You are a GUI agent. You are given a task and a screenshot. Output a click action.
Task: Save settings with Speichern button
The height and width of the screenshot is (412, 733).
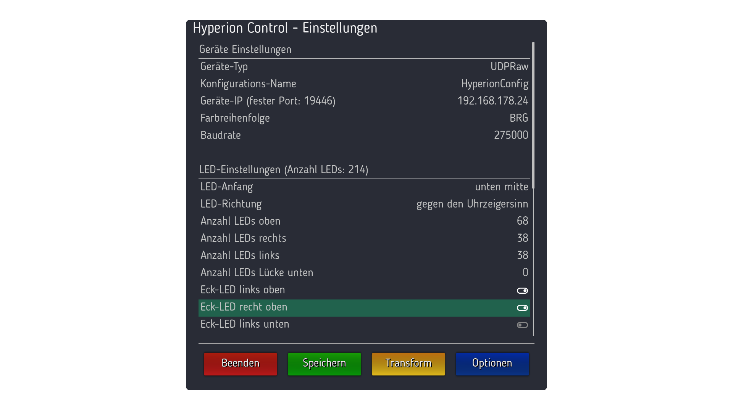325,364
